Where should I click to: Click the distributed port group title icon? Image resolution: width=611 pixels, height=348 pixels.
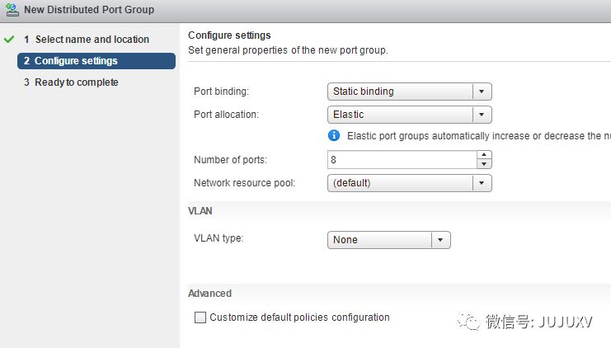(12, 10)
